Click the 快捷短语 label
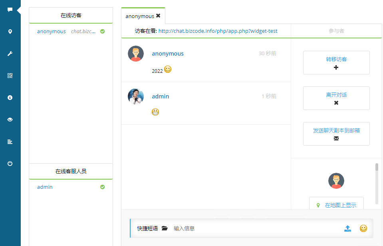 [x=147, y=228]
